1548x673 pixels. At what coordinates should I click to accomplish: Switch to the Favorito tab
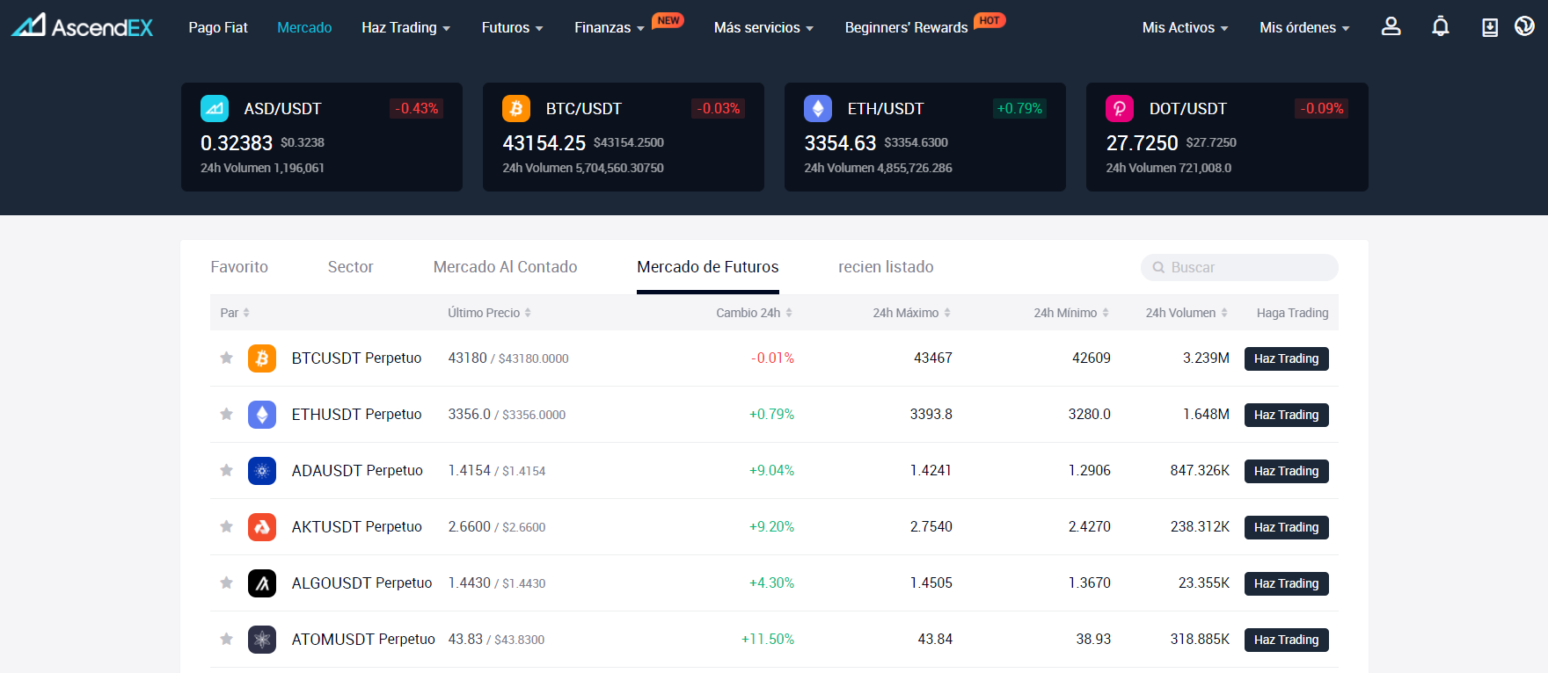point(239,267)
